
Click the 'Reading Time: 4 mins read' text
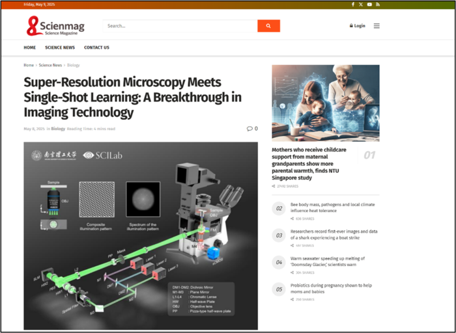click(91, 129)
